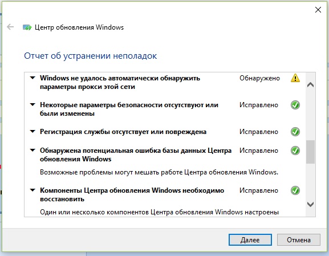Click the green checkmark for security settings item
Screen dimensions: 329x256
pyautogui.click(x=295, y=105)
